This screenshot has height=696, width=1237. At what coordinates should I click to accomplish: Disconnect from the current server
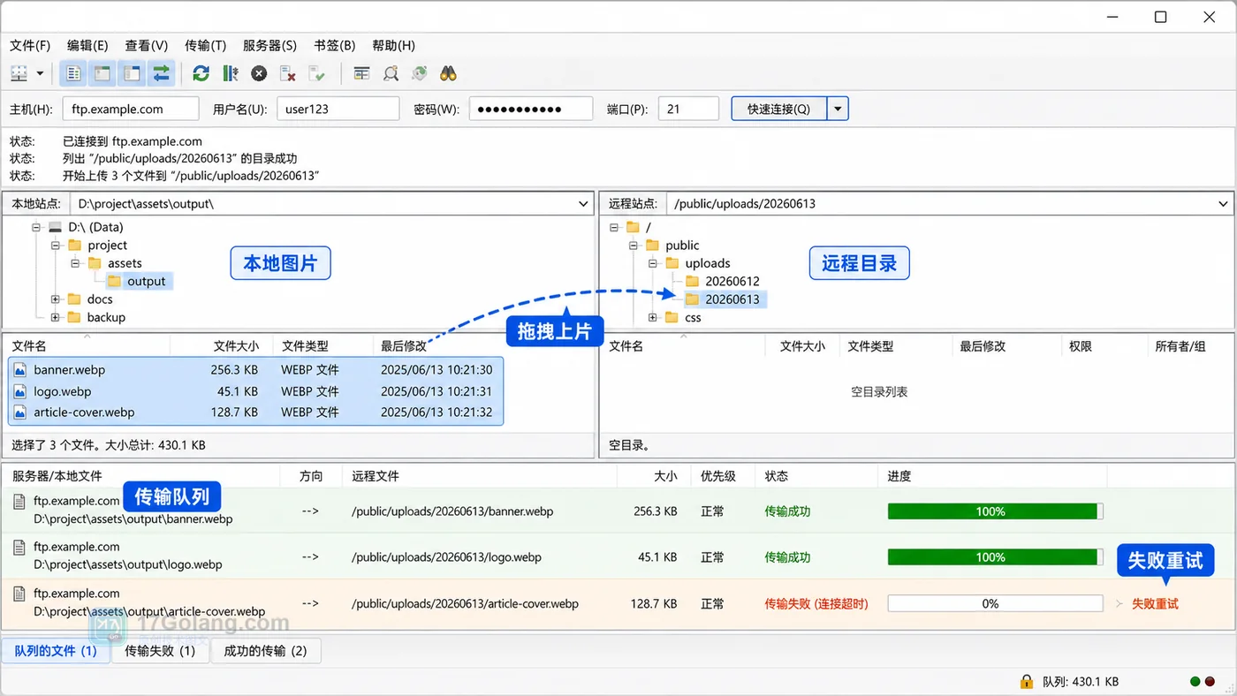pos(287,73)
